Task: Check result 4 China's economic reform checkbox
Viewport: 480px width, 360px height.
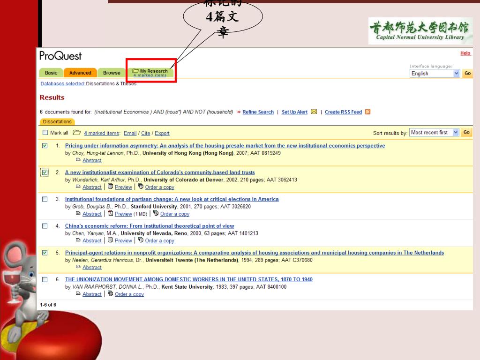Action: pyautogui.click(x=45, y=226)
